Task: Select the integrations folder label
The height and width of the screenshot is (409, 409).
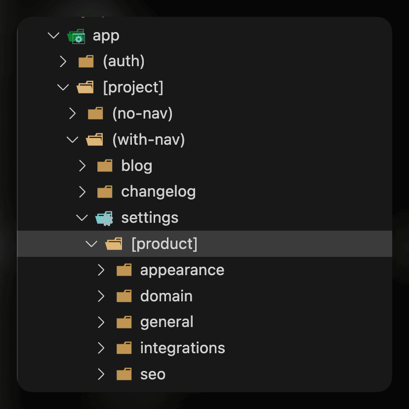Action: (183, 348)
